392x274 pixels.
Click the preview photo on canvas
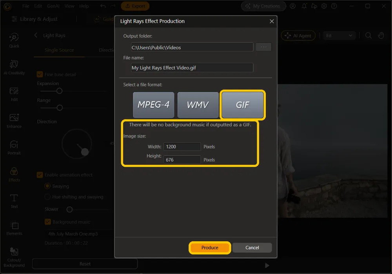332,151
